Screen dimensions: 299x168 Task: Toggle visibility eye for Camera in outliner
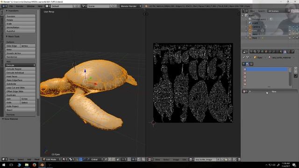point(290,27)
